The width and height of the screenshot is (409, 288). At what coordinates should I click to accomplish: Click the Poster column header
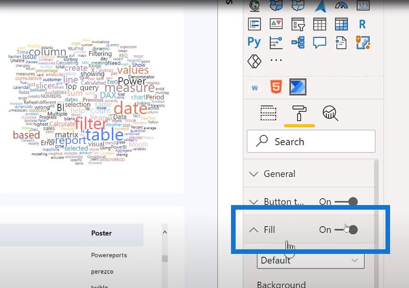101,233
